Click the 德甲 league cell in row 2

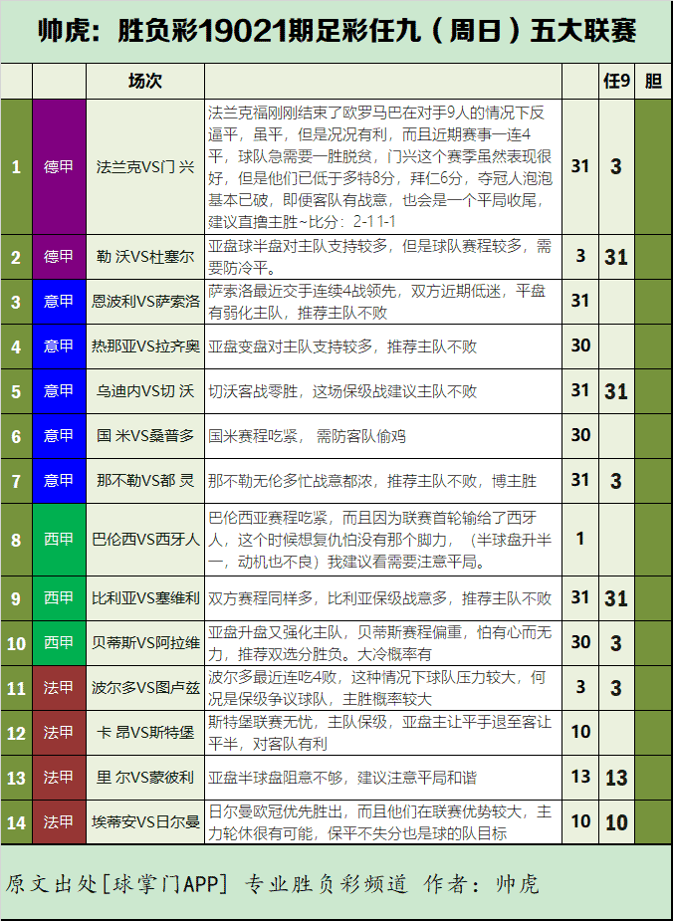click(x=59, y=257)
